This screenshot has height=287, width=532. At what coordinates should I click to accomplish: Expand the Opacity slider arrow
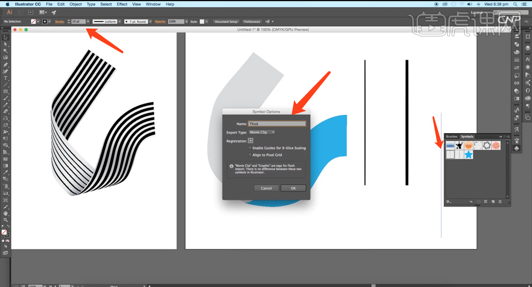tap(186, 21)
